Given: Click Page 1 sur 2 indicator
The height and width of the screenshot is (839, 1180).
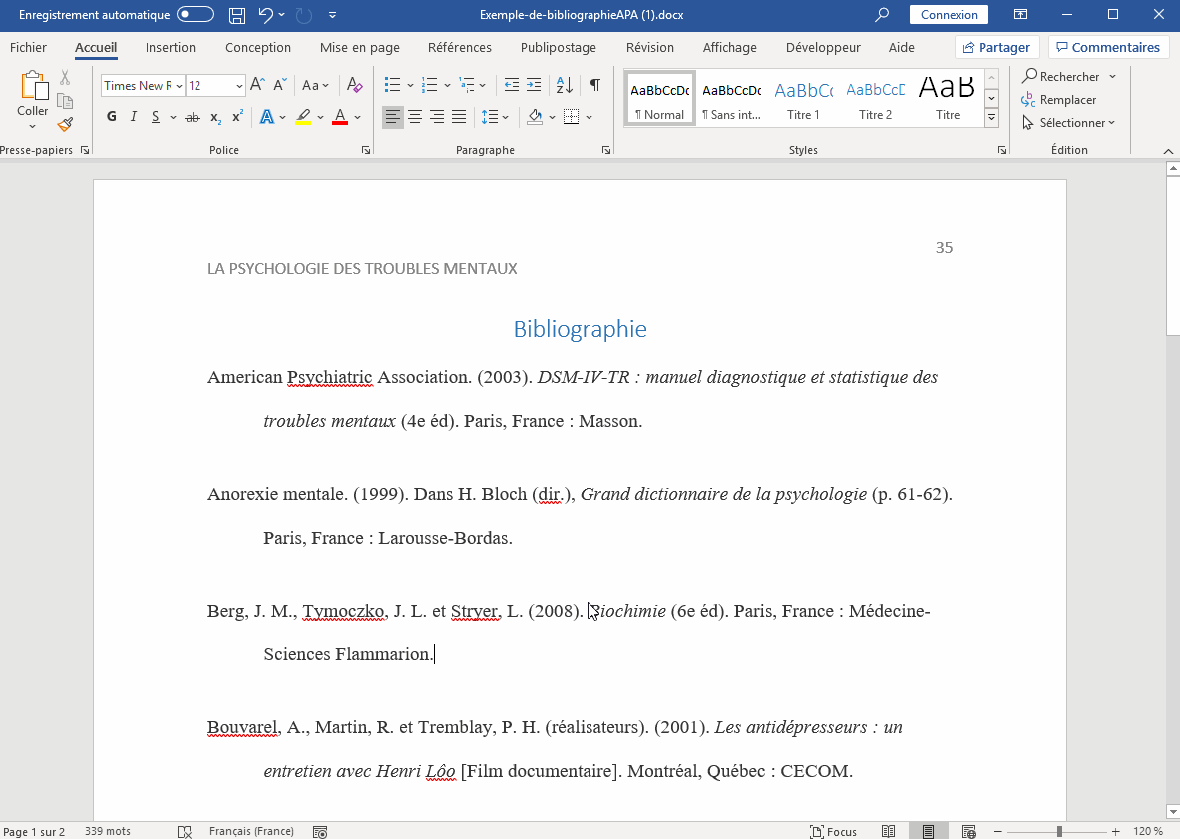Looking at the screenshot, I should 35,831.
